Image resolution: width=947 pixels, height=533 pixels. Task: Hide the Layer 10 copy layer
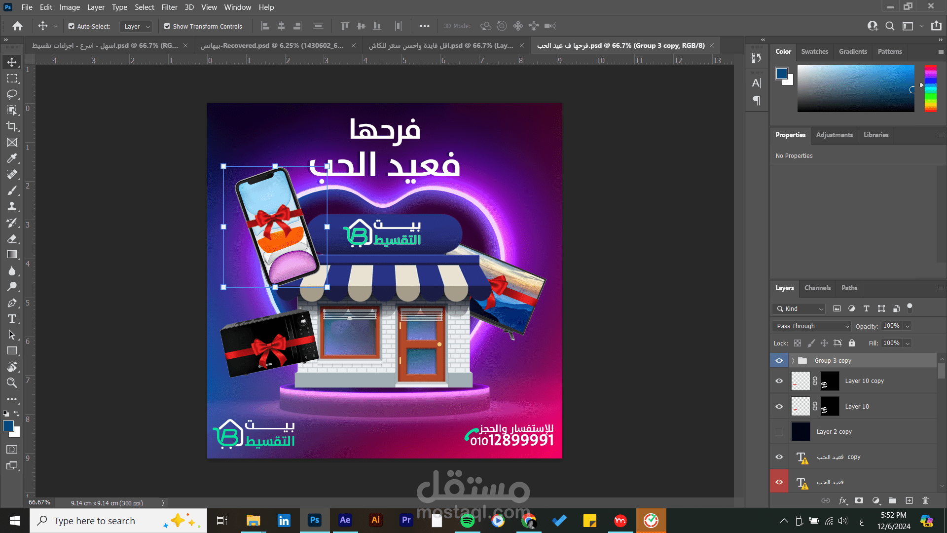(779, 381)
